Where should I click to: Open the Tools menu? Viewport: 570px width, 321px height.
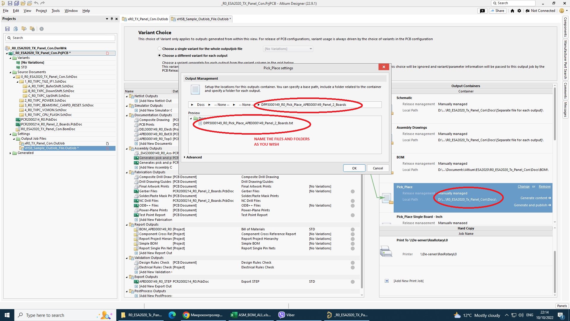[56, 11]
